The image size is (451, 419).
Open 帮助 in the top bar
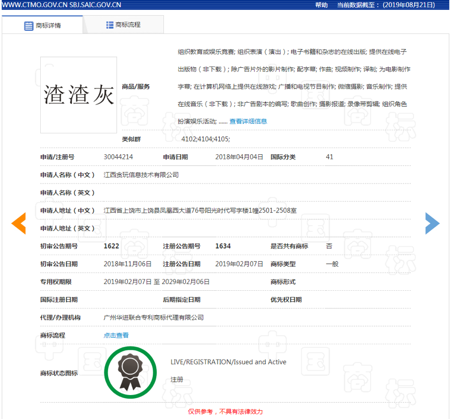coord(321,5)
